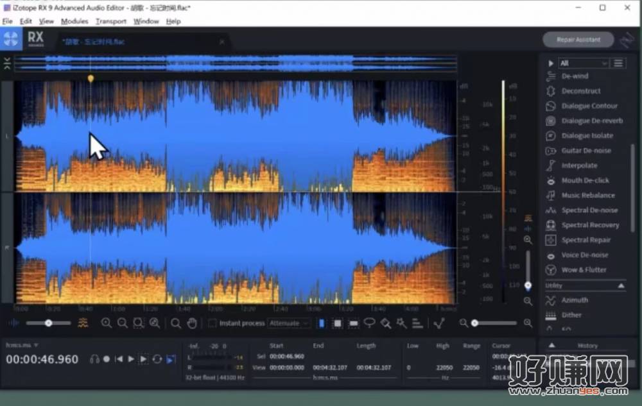Open the All module filter dropdown
The height and width of the screenshot is (406, 642).
583,63
